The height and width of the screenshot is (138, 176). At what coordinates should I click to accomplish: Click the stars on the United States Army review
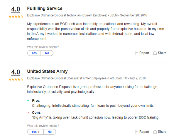[16, 79]
